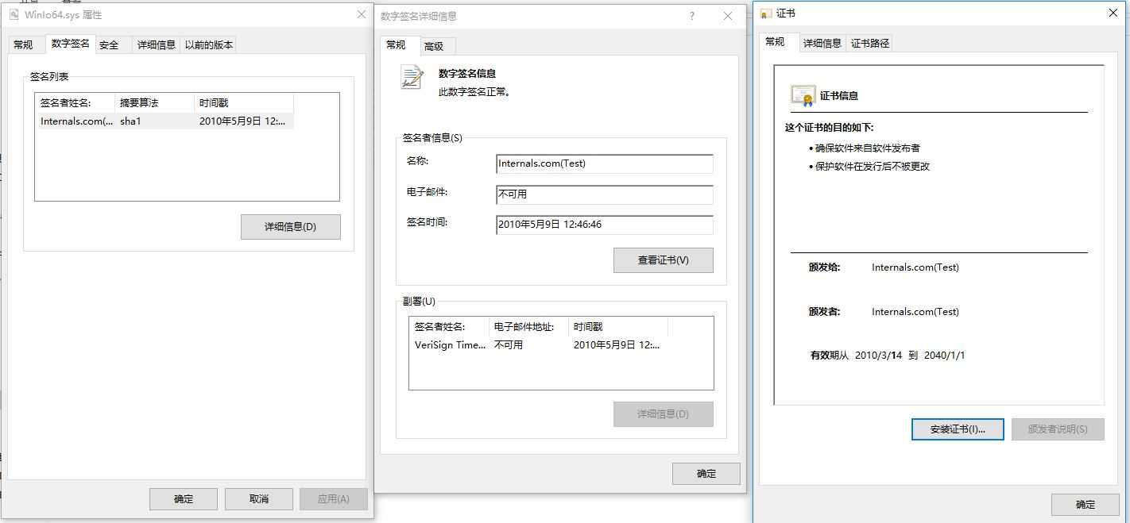Image resolution: width=1130 pixels, height=523 pixels.
Task: Click 查看证书(V) button
Action: [664, 260]
